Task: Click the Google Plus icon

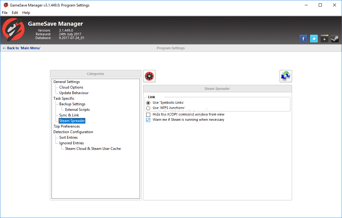Action: (324, 39)
